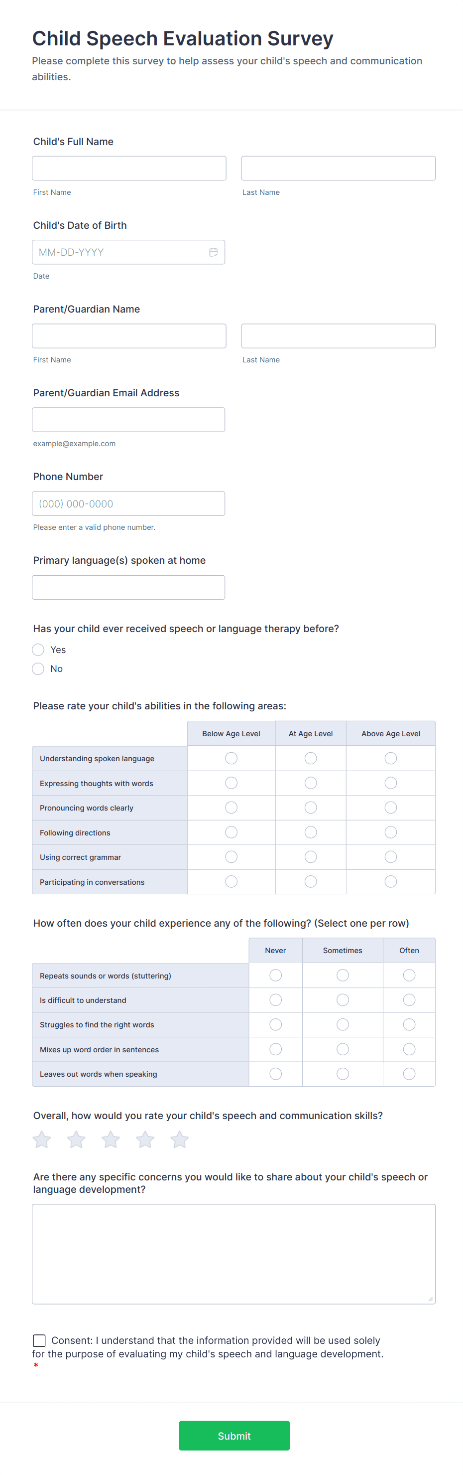Click the Submit button
Image resolution: width=463 pixels, height=1475 pixels.
(234, 1436)
